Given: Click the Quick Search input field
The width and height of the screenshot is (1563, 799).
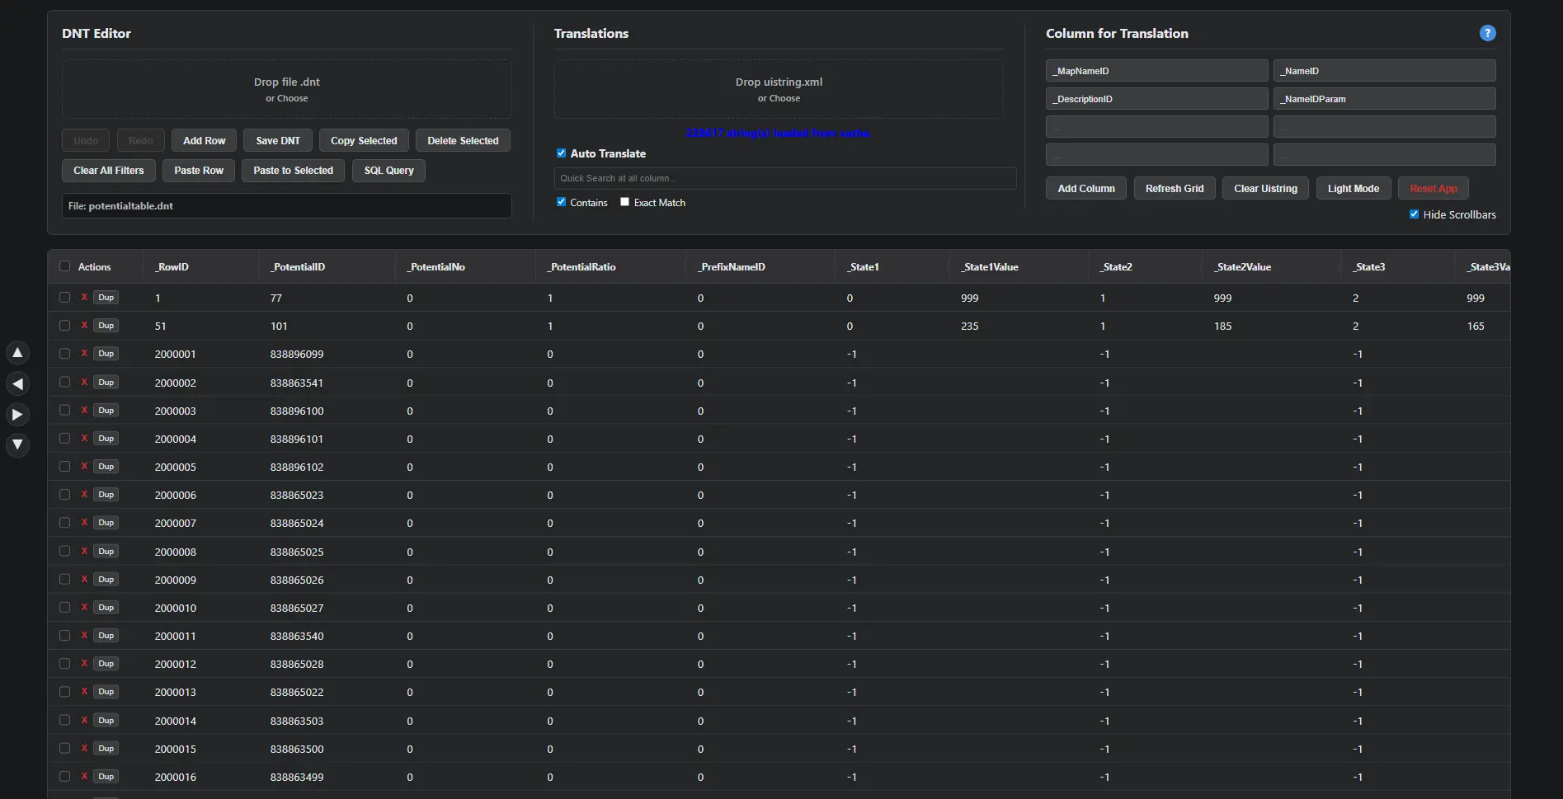Looking at the screenshot, I should 785,178.
